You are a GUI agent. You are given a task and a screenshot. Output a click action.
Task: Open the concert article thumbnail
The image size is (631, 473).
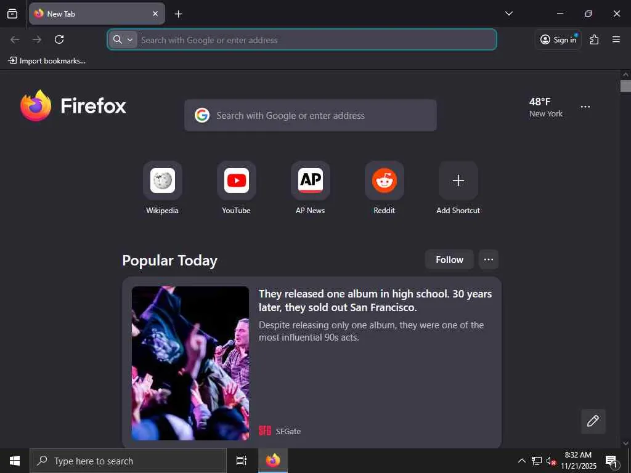[190, 363]
